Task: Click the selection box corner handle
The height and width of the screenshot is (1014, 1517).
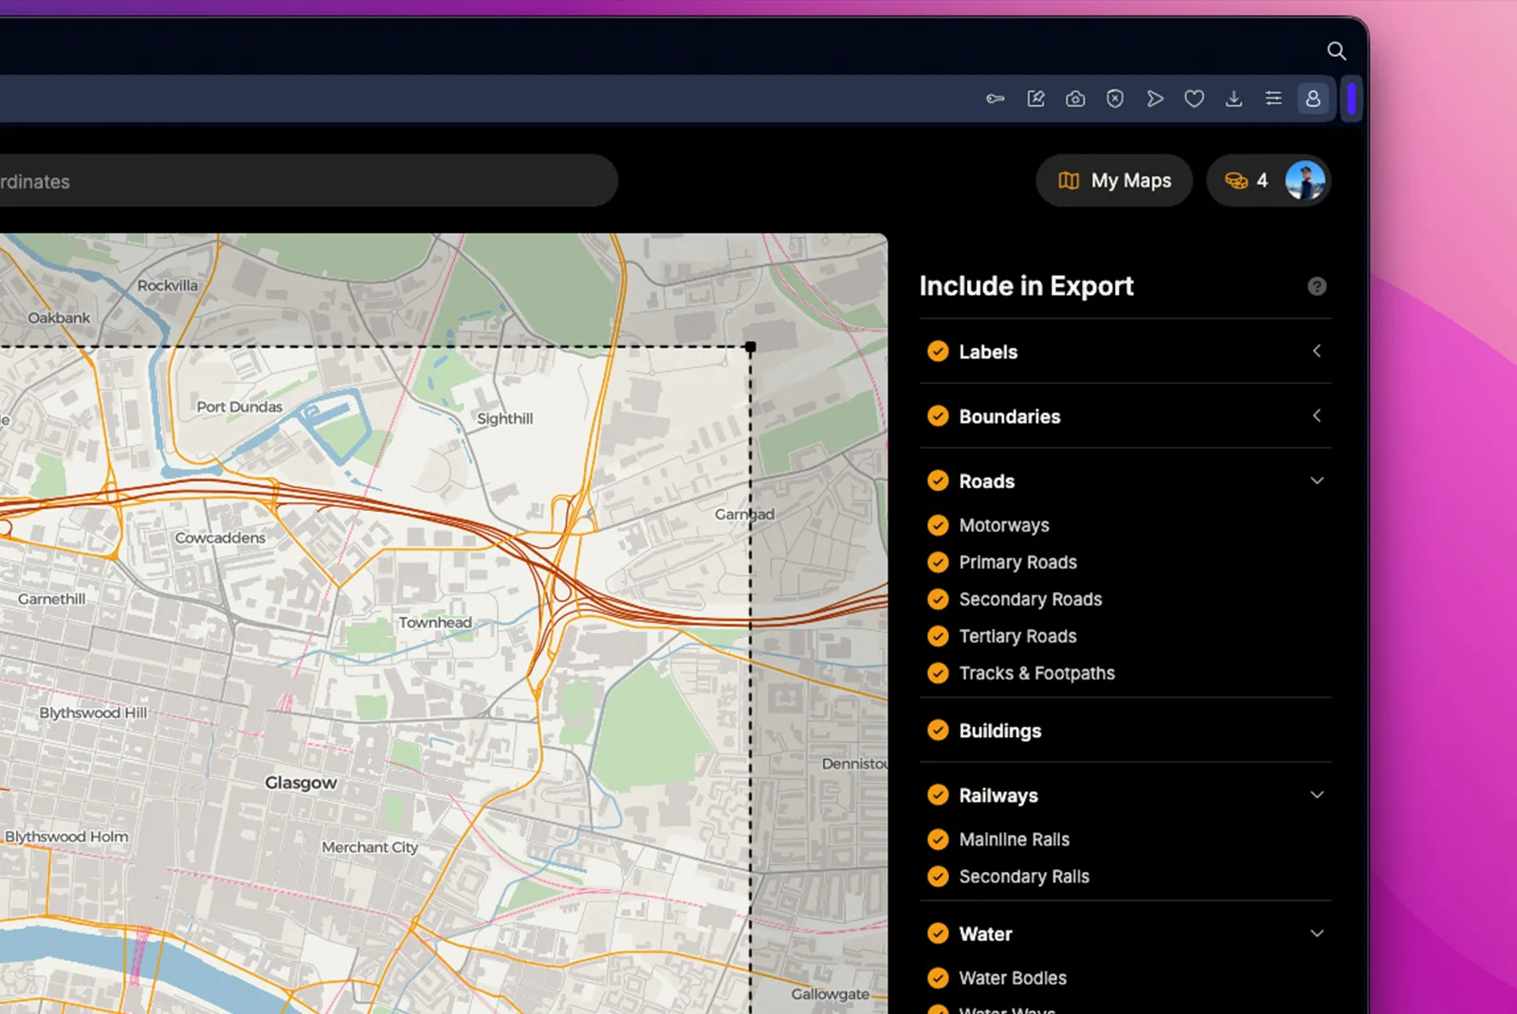Action: pos(751,347)
